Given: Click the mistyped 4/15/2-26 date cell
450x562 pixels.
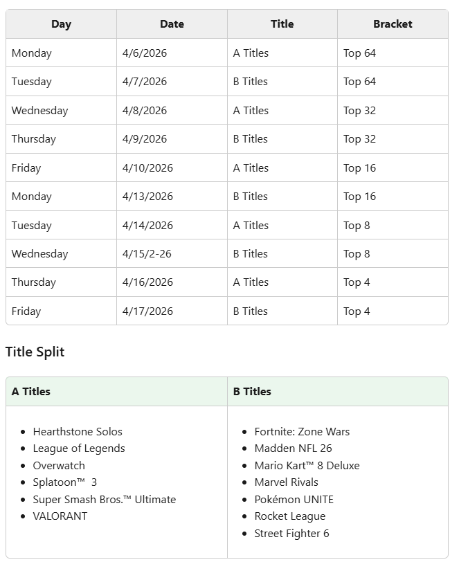Looking at the screenshot, I should pyautogui.click(x=147, y=254).
